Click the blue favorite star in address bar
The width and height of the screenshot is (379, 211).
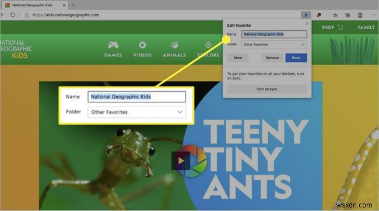(x=306, y=15)
